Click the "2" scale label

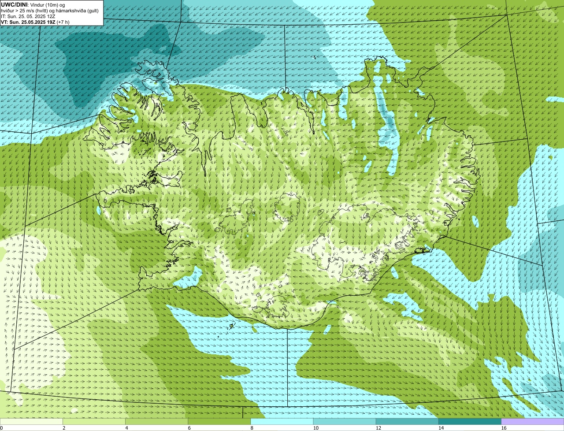[64, 428]
